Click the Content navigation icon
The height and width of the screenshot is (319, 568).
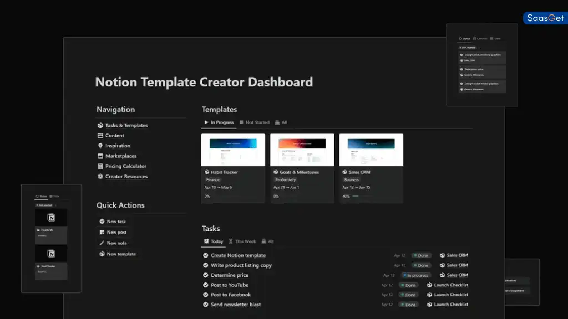pyautogui.click(x=100, y=135)
